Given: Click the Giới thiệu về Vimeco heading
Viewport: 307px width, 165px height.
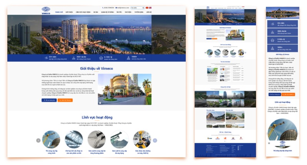Looking at the screenshot, I should pos(97,69).
